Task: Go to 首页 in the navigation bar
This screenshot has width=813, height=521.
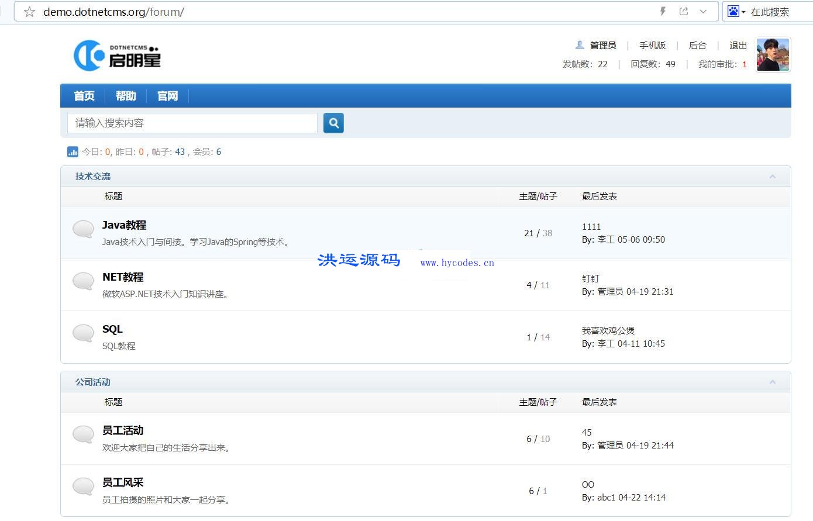Action: click(x=84, y=96)
